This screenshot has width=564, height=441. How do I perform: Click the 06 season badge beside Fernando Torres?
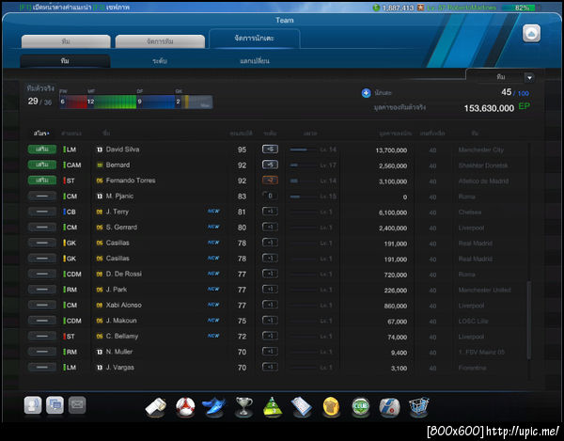coord(100,181)
